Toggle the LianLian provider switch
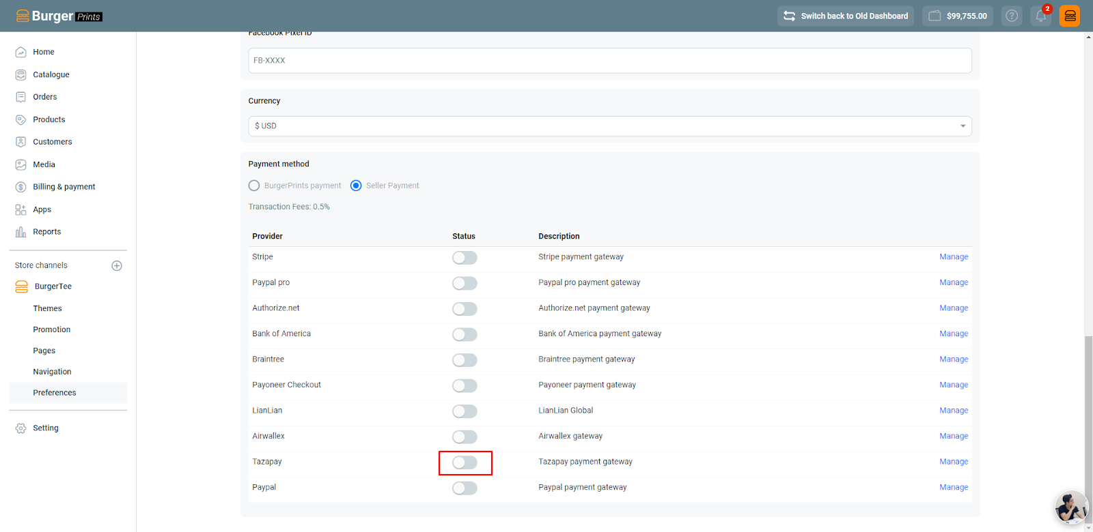Screen dimensions: 1093x532 465,411
